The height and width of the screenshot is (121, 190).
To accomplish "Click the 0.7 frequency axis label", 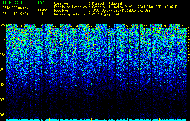I will click(3, 100).
